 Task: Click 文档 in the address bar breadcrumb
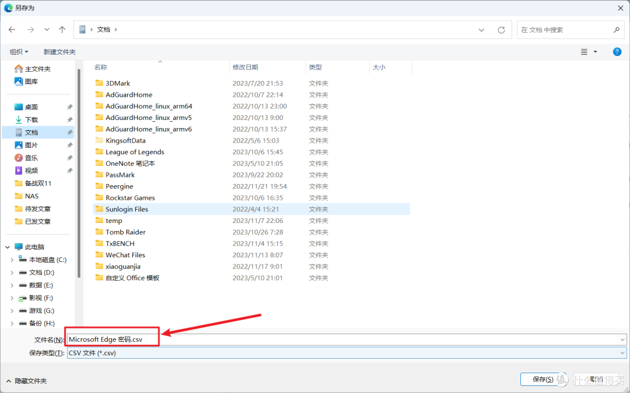tap(104, 30)
